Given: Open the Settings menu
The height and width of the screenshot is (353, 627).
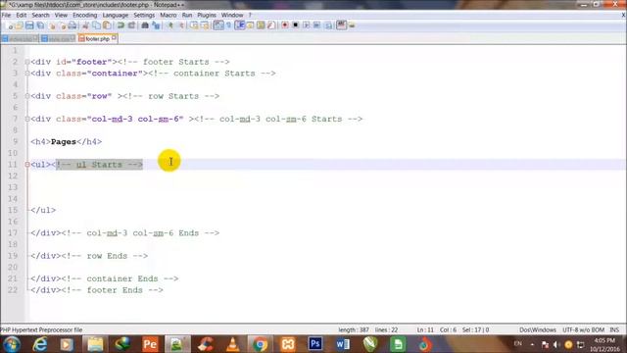Looking at the screenshot, I should pos(144,16).
